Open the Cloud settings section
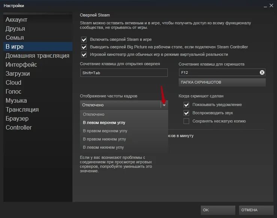Viewport: 277px width, 218px height. 38,82
